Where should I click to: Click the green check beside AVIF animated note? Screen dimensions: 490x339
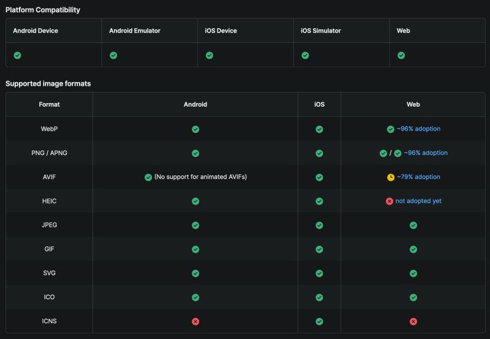(x=148, y=177)
